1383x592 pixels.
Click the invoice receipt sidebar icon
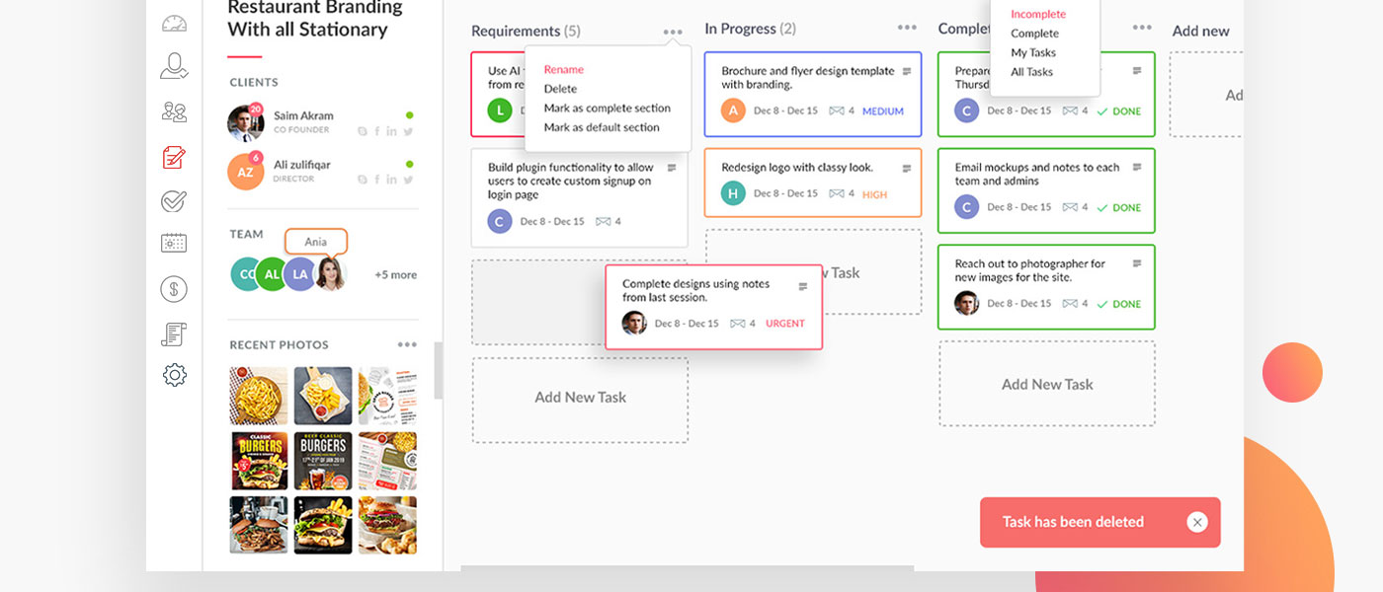point(174,334)
